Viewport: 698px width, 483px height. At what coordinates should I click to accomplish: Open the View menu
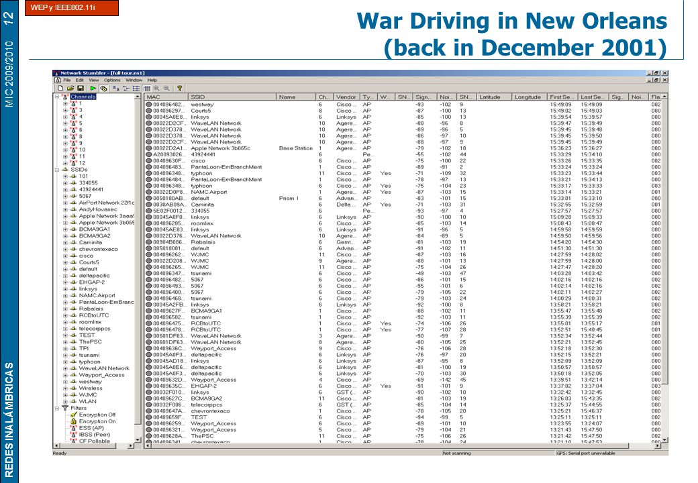pyautogui.click(x=93, y=80)
